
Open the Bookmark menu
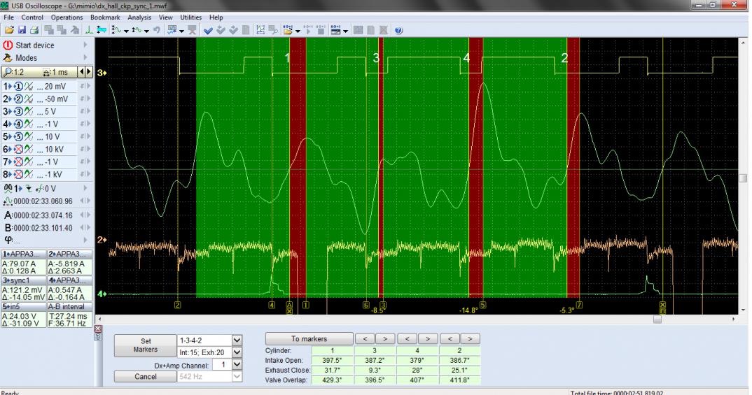[105, 17]
